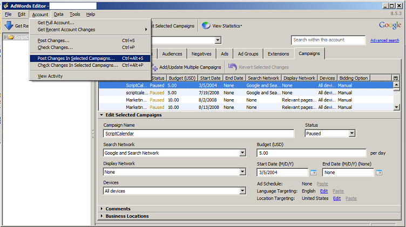Open the Devices dropdown
Screen dimensions: 406x227
point(242,191)
